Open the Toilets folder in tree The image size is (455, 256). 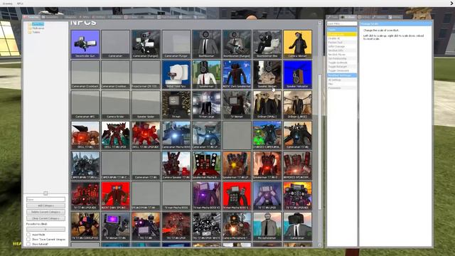coord(36,32)
